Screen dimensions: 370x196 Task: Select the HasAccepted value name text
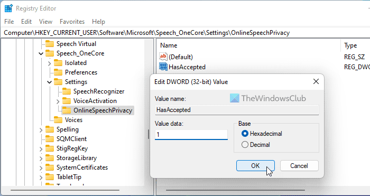point(187,67)
